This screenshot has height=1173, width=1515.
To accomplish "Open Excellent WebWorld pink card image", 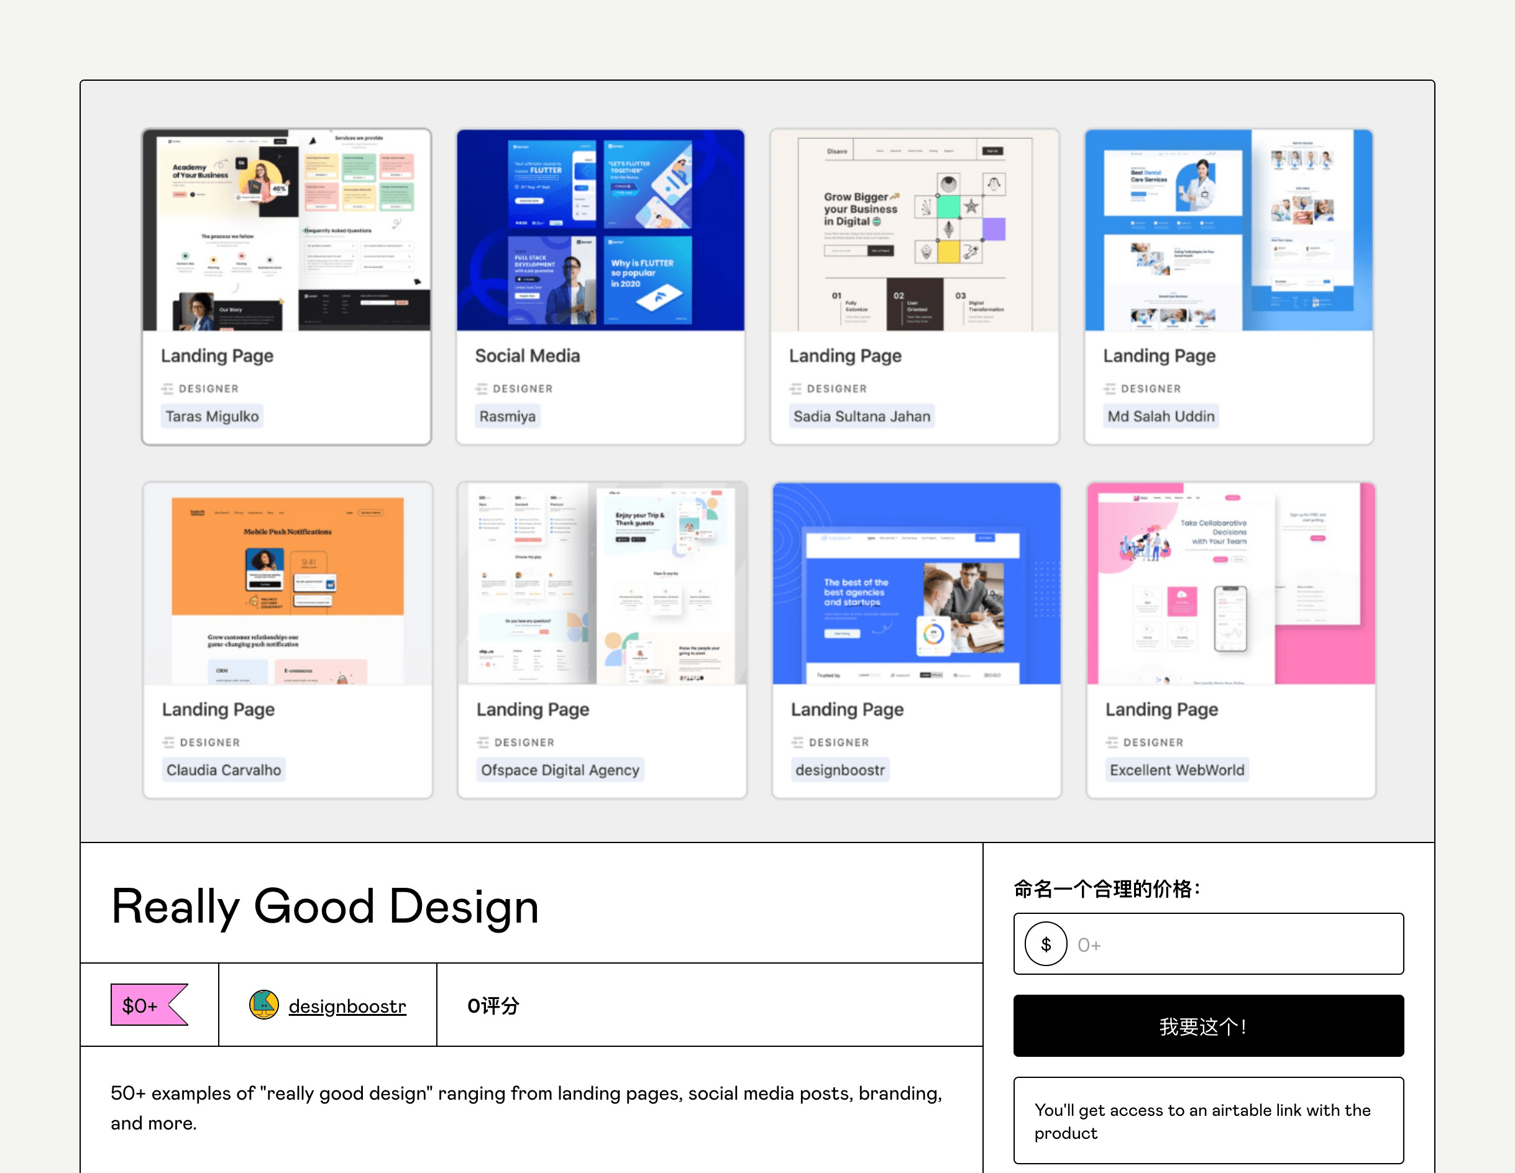I will click(x=1230, y=583).
